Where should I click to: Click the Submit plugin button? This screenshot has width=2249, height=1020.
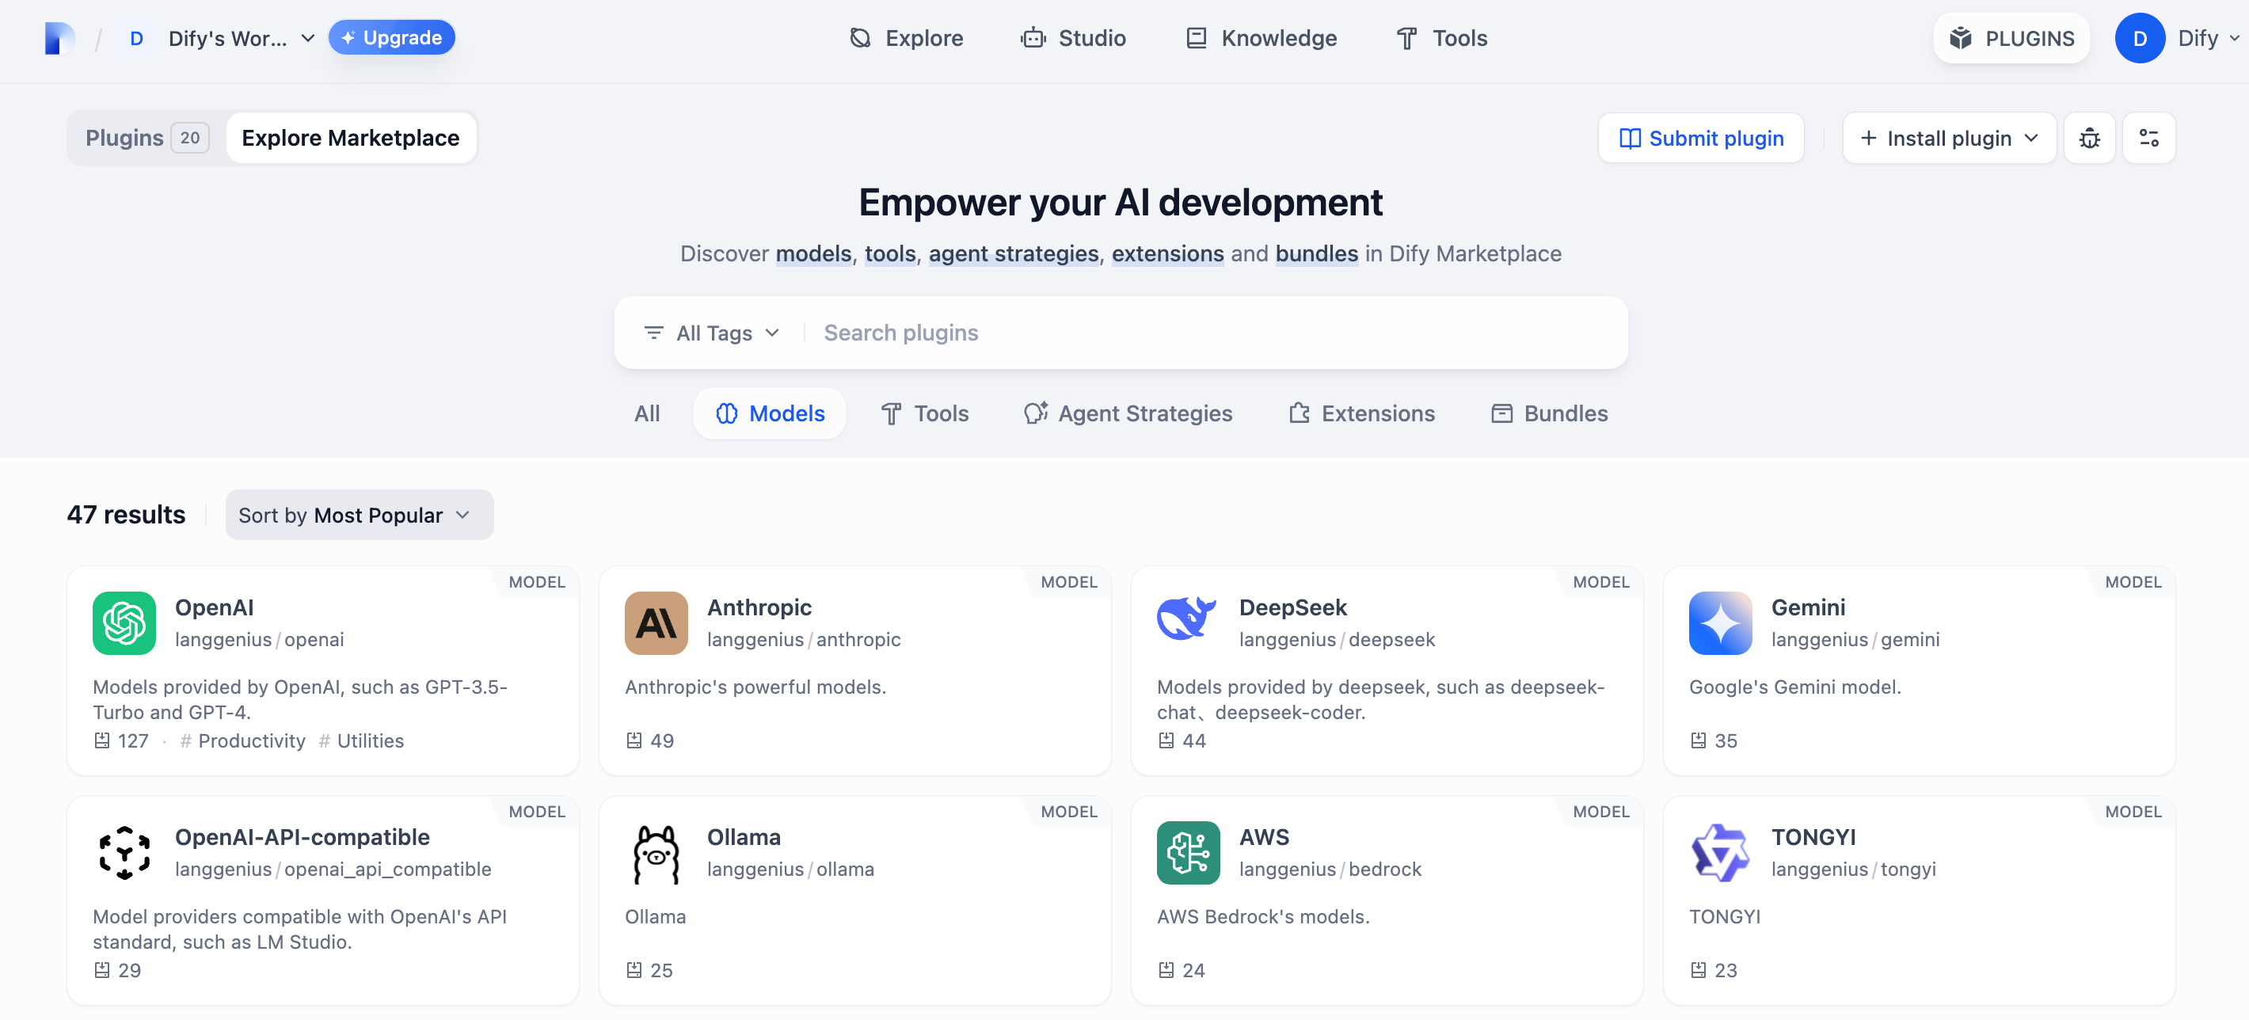click(1700, 138)
